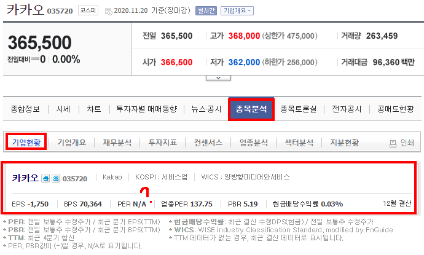This screenshot has width=424, height=255.
Task: Click the 상한가 475,000 text
Action: click(289, 36)
